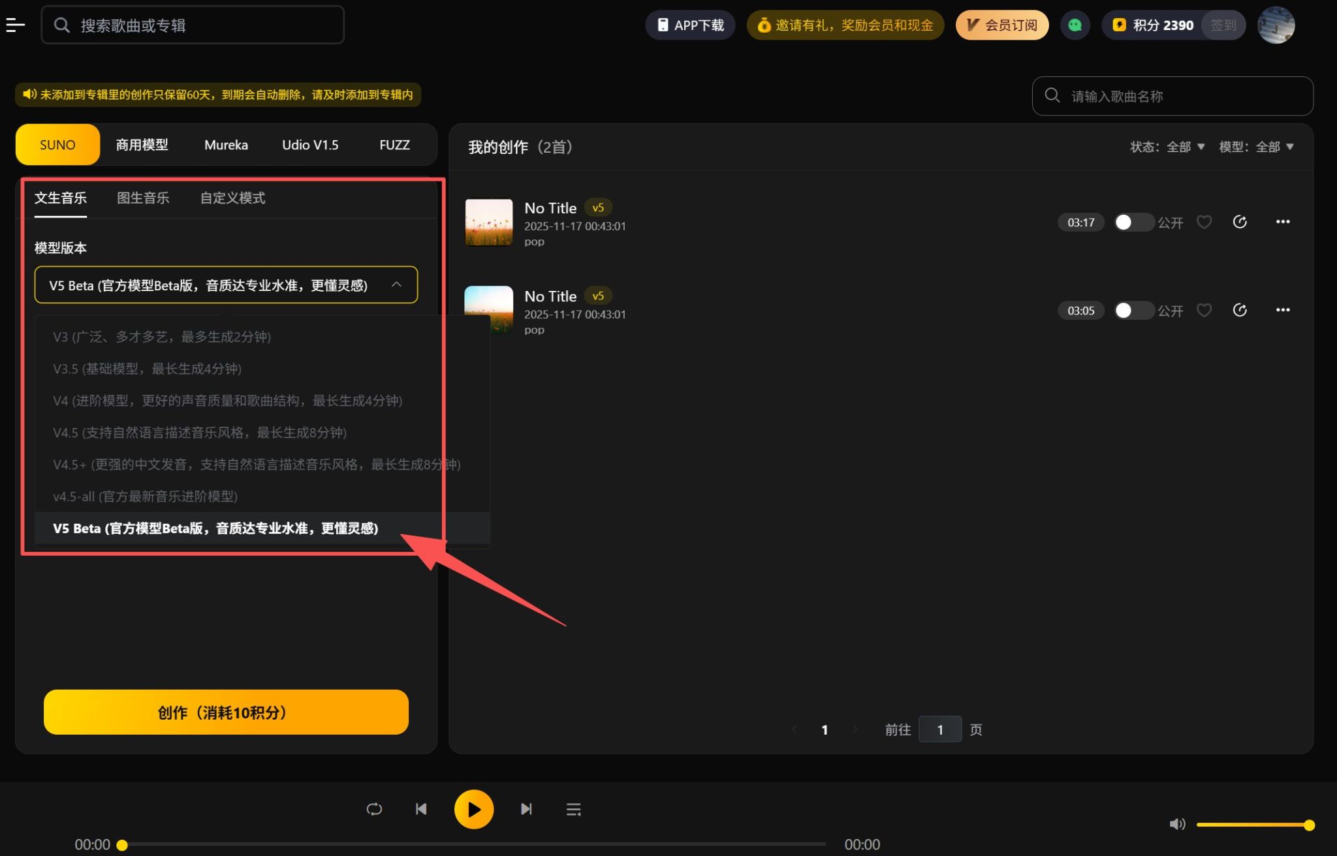Collapse the 模型版本 V5 Beta dropdown

point(396,285)
